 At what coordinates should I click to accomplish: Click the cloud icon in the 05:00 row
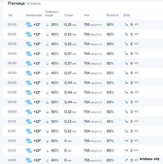pos(29,73)
